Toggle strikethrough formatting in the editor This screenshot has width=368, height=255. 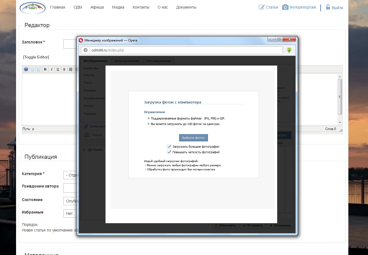tap(64, 69)
